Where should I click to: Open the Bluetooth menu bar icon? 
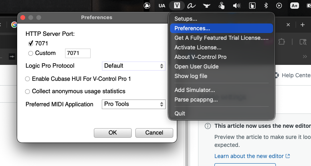point(266,6)
